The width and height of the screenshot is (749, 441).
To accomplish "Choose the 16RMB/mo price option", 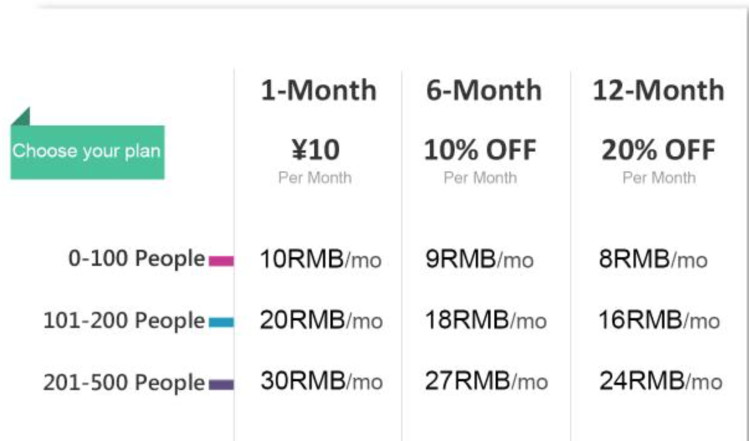I will click(659, 321).
